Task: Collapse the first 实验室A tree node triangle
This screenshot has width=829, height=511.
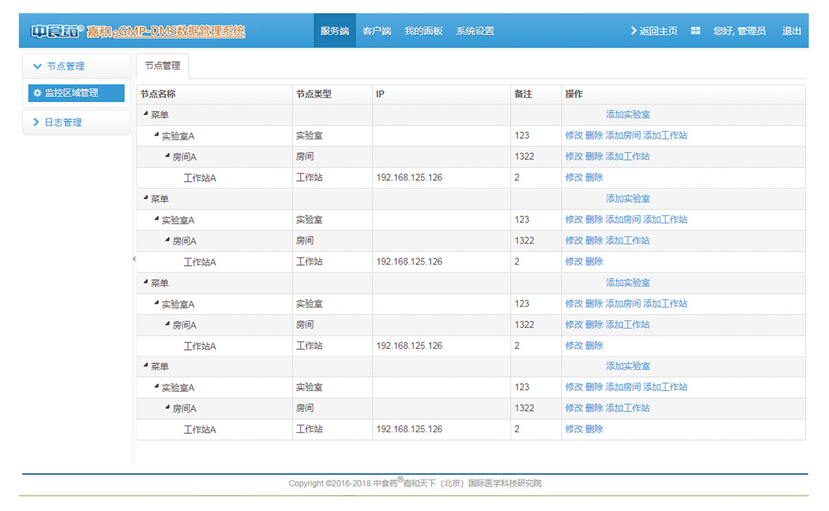Action: [157, 135]
